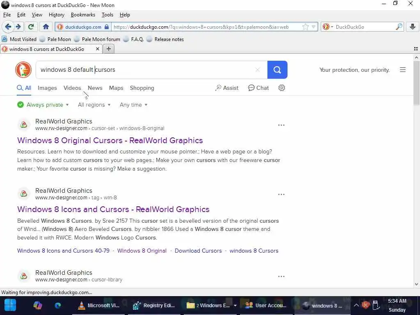Switch to the News tab
This screenshot has height=315, width=420.
(95, 88)
